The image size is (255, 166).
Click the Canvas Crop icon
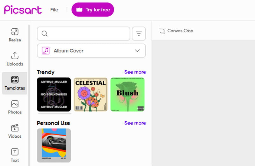pyautogui.click(x=162, y=31)
